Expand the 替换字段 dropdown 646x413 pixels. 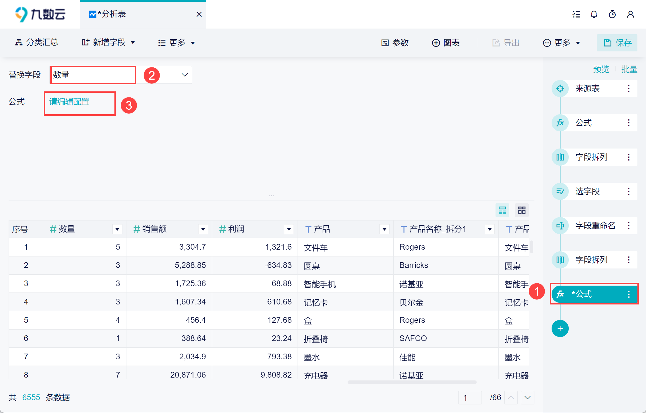tap(185, 75)
